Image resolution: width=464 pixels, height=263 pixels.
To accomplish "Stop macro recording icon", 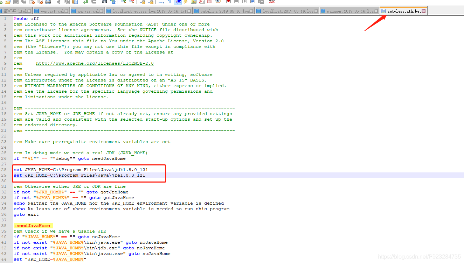I will pyautogui.click(x=236, y=2).
